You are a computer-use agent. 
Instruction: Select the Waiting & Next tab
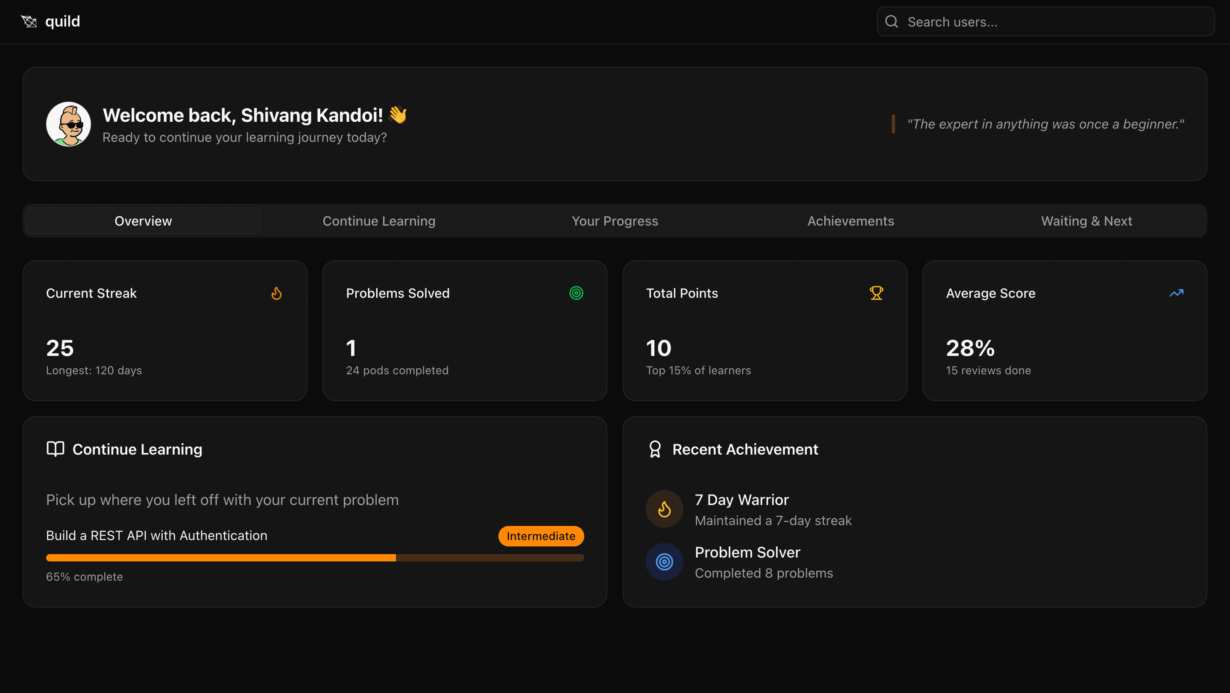click(1086, 220)
